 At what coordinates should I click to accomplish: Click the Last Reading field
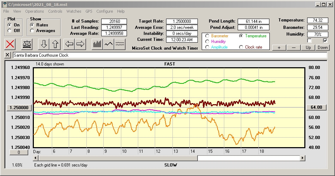(114, 27)
